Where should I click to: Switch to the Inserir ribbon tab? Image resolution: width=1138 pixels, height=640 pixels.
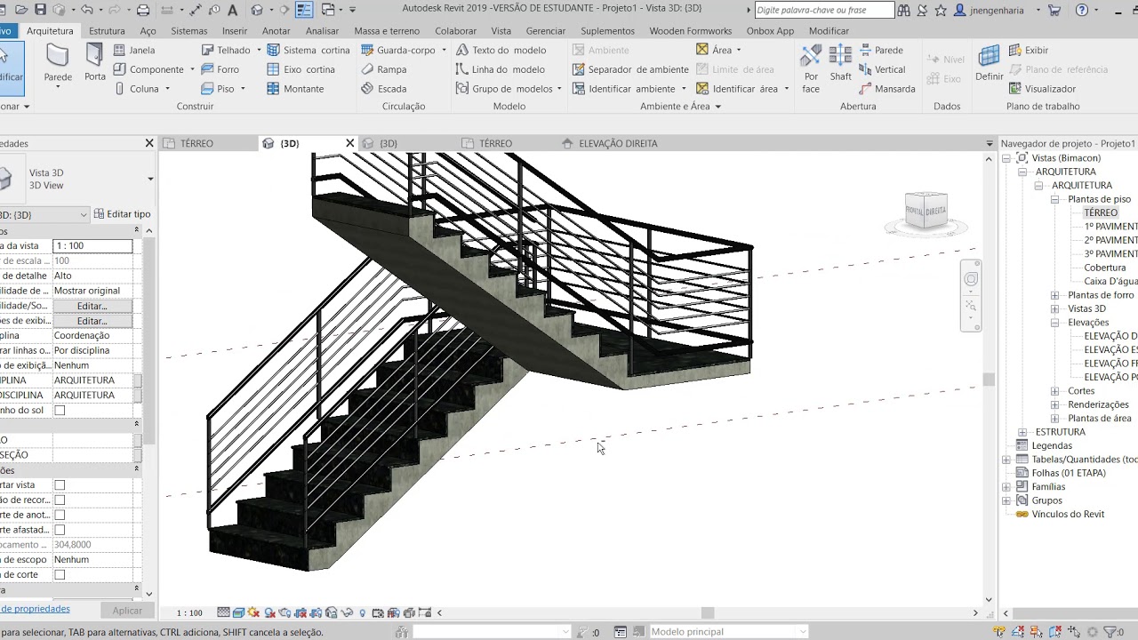click(x=235, y=31)
